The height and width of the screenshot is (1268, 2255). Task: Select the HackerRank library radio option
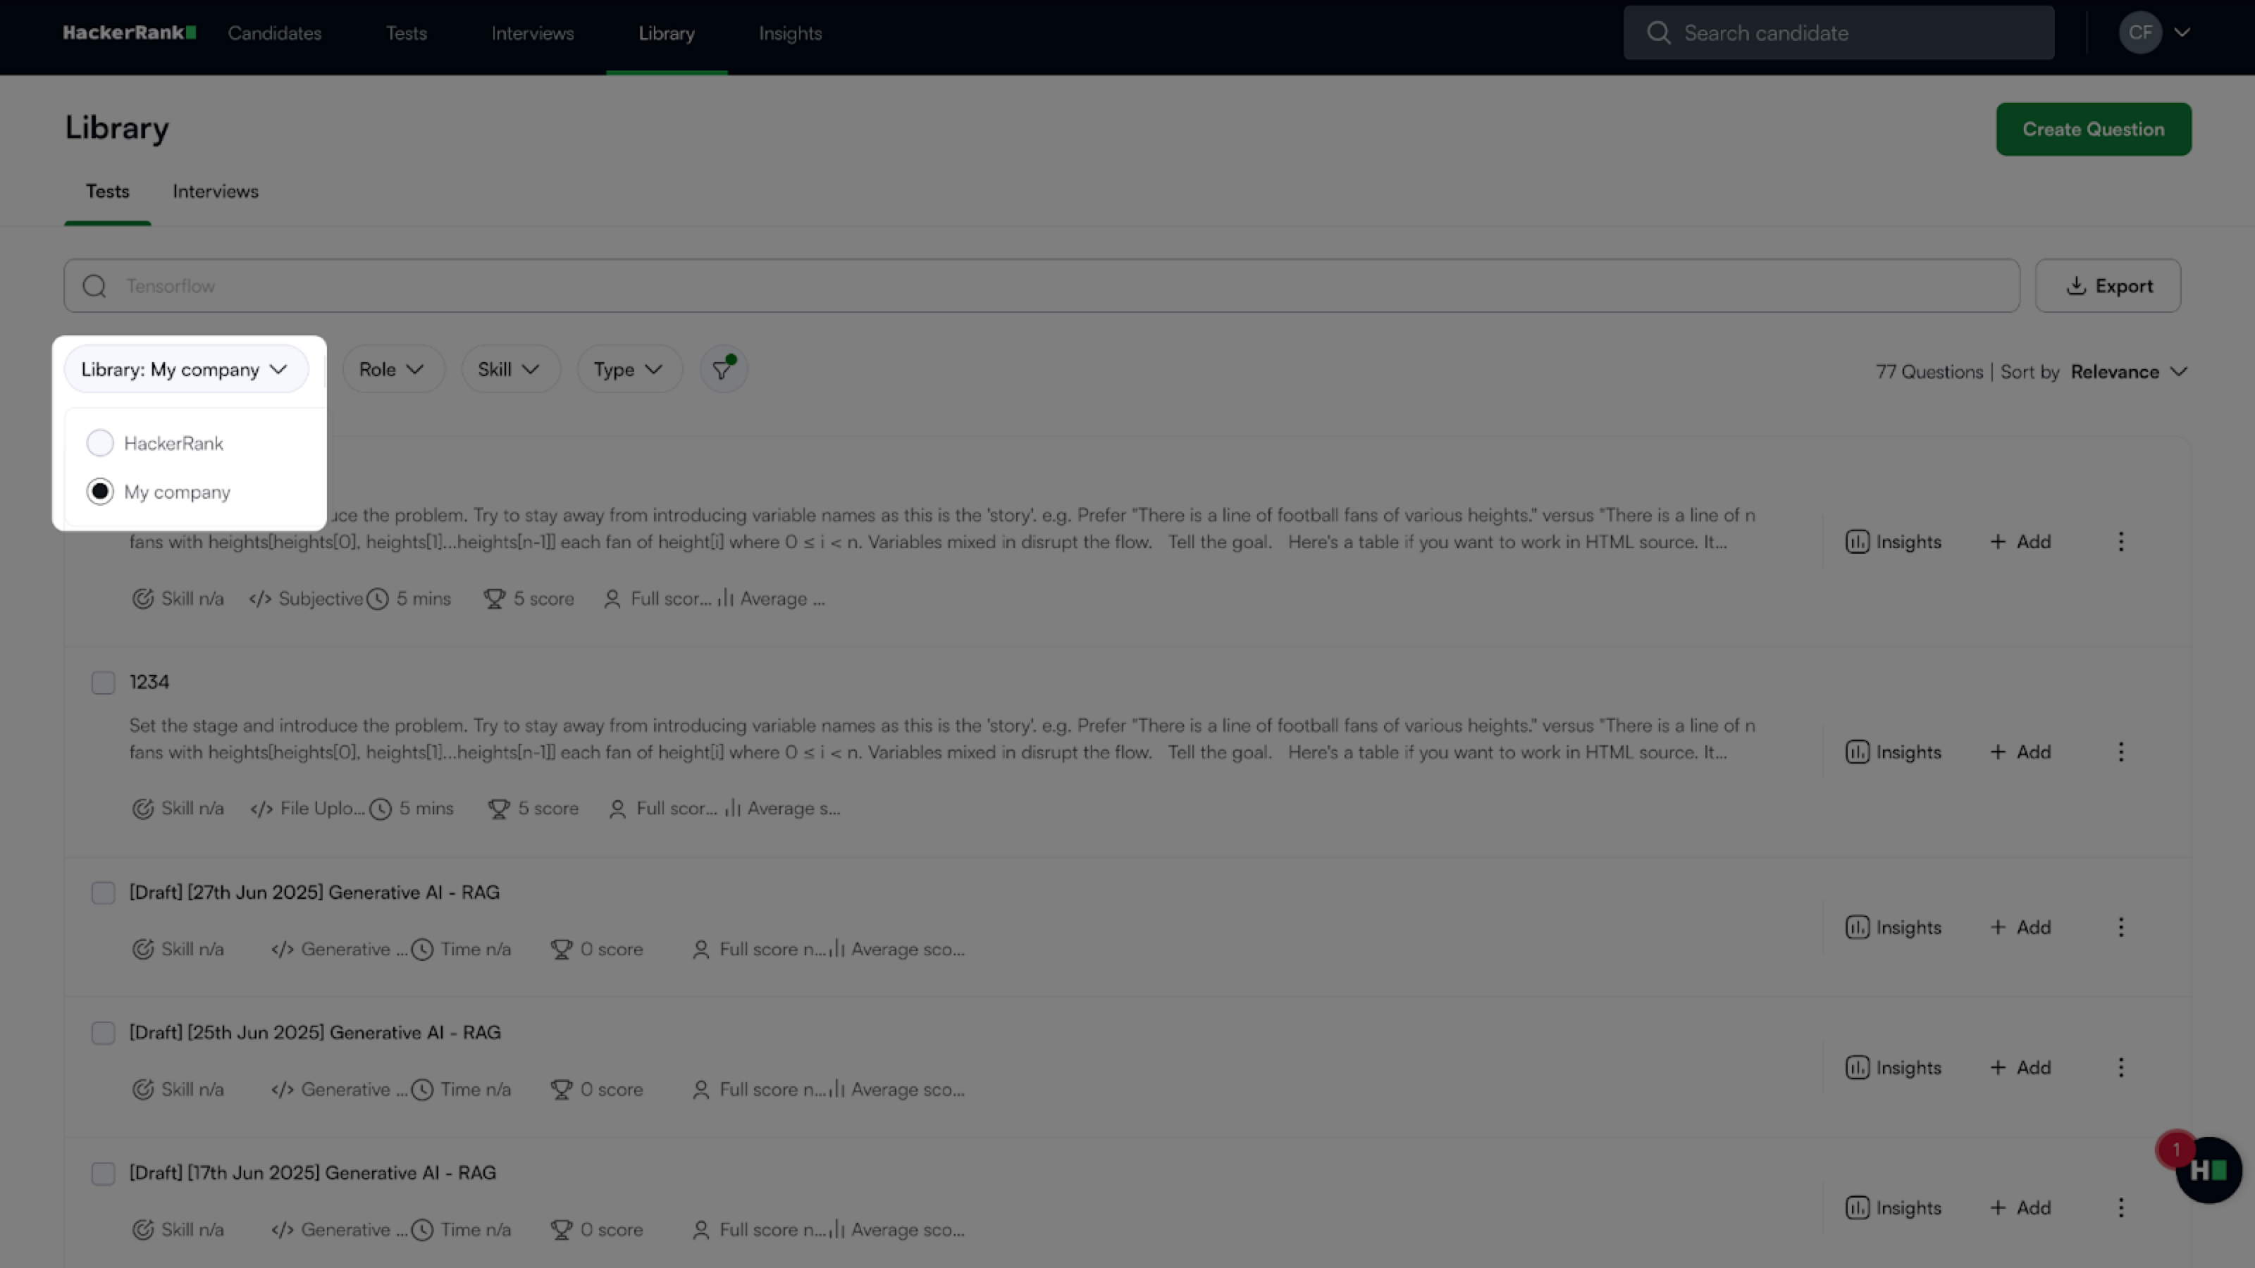[x=100, y=443]
